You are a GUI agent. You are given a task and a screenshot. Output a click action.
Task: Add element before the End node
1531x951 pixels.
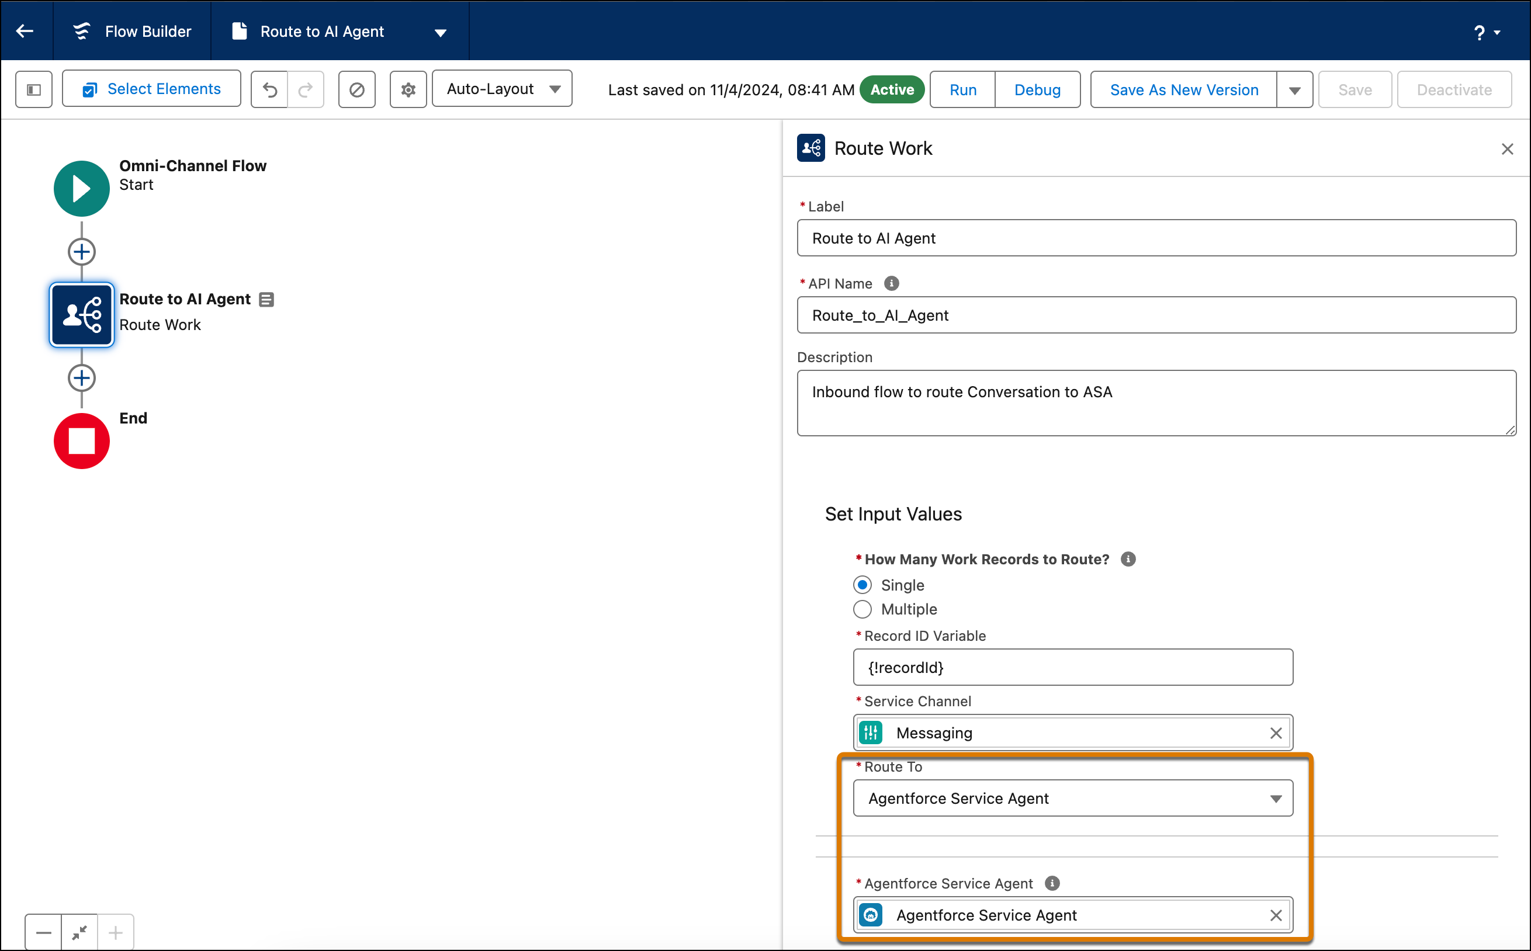click(x=82, y=378)
